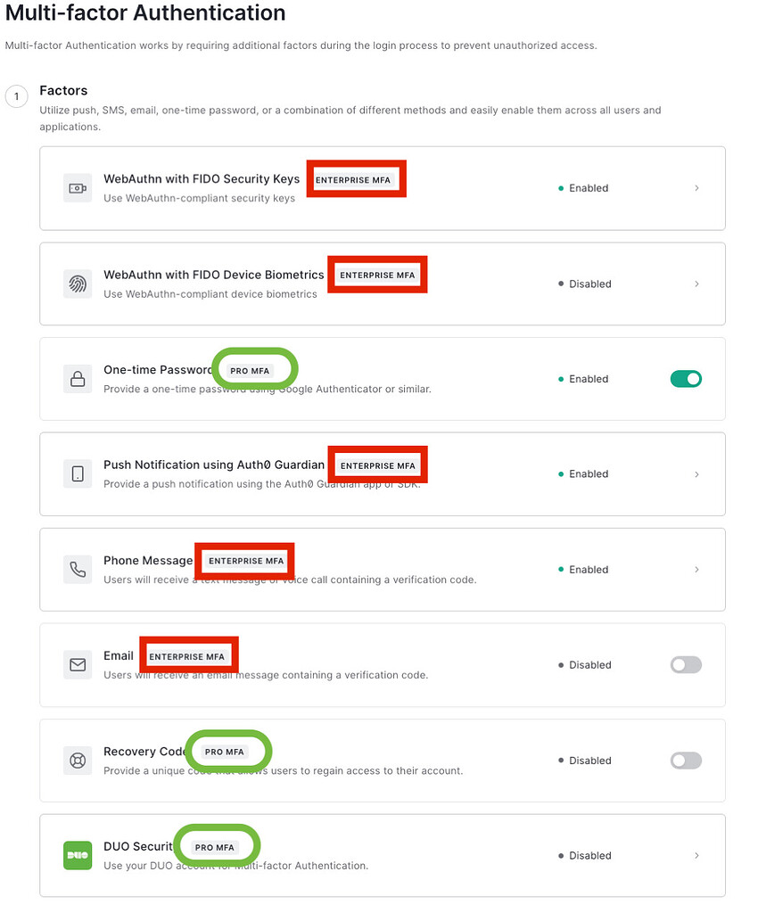Click the PRO MFA badge on DUO Security

pyautogui.click(x=217, y=845)
